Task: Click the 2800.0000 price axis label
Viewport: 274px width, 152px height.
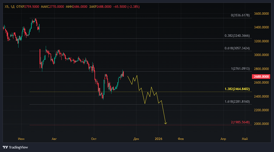Action: point(261,69)
